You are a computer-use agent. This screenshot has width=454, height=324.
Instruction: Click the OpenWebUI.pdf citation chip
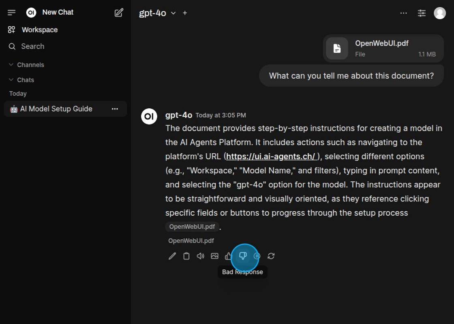click(192, 227)
